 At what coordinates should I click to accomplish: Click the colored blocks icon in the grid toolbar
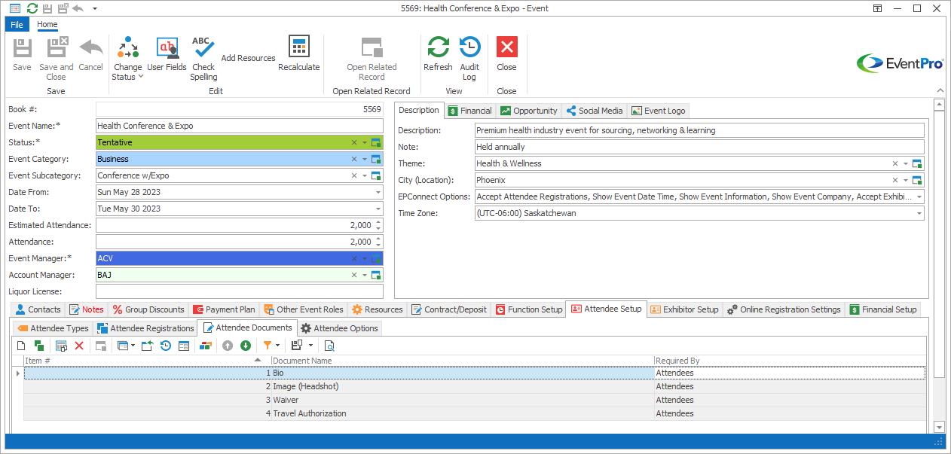(x=205, y=346)
